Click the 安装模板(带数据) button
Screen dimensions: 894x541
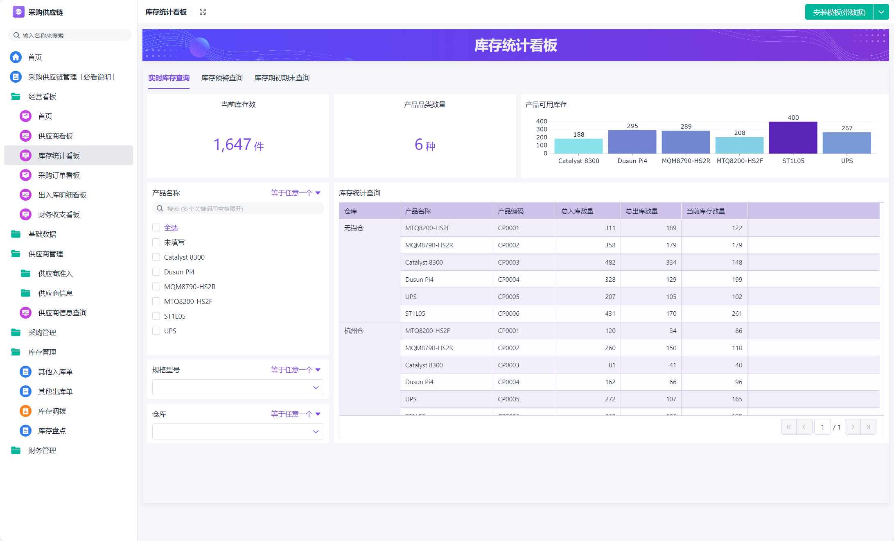pos(839,12)
